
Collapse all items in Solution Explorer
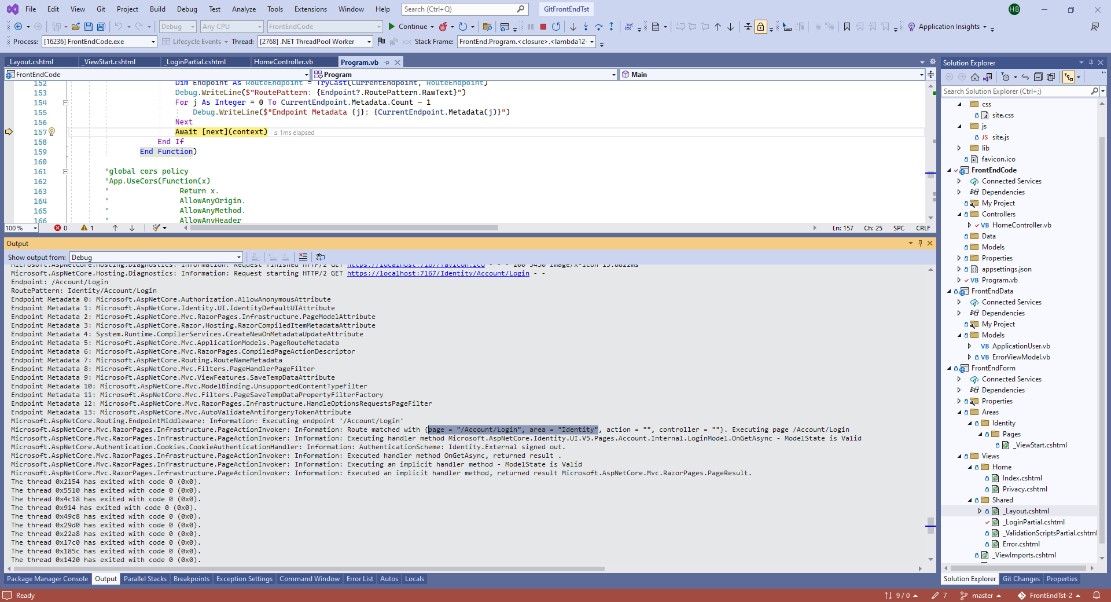[1038, 77]
